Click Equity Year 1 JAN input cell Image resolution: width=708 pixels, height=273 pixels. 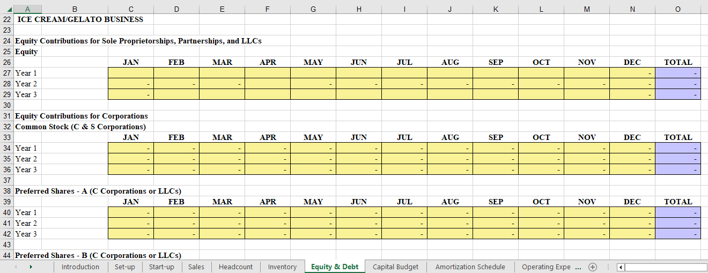pos(131,73)
